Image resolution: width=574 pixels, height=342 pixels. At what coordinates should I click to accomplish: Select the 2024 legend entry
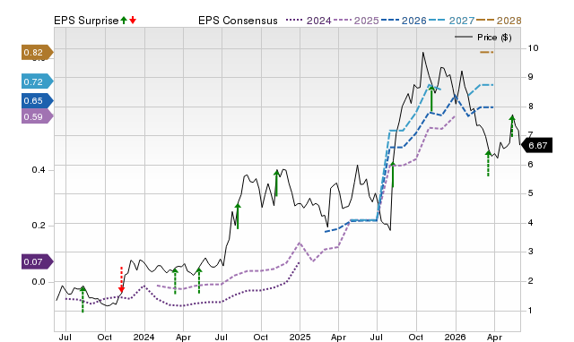tap(309, 21)
